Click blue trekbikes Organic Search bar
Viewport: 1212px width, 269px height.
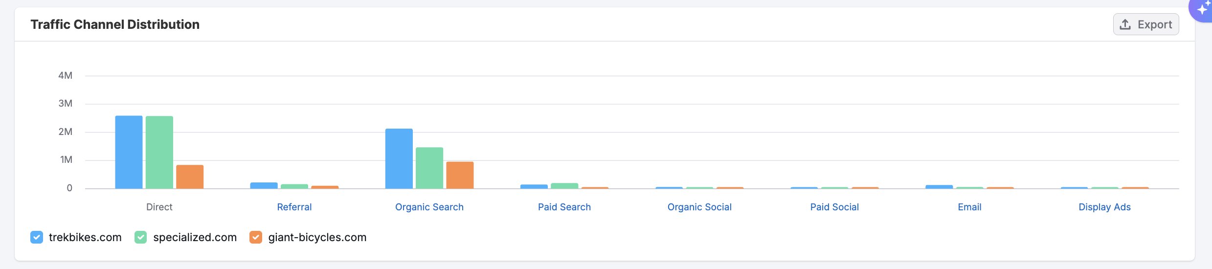click(399, 158)
